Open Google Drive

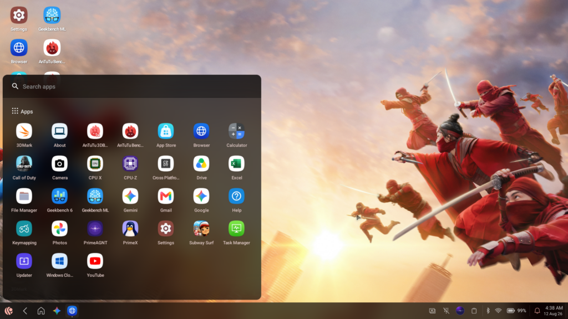click(201, 164)
